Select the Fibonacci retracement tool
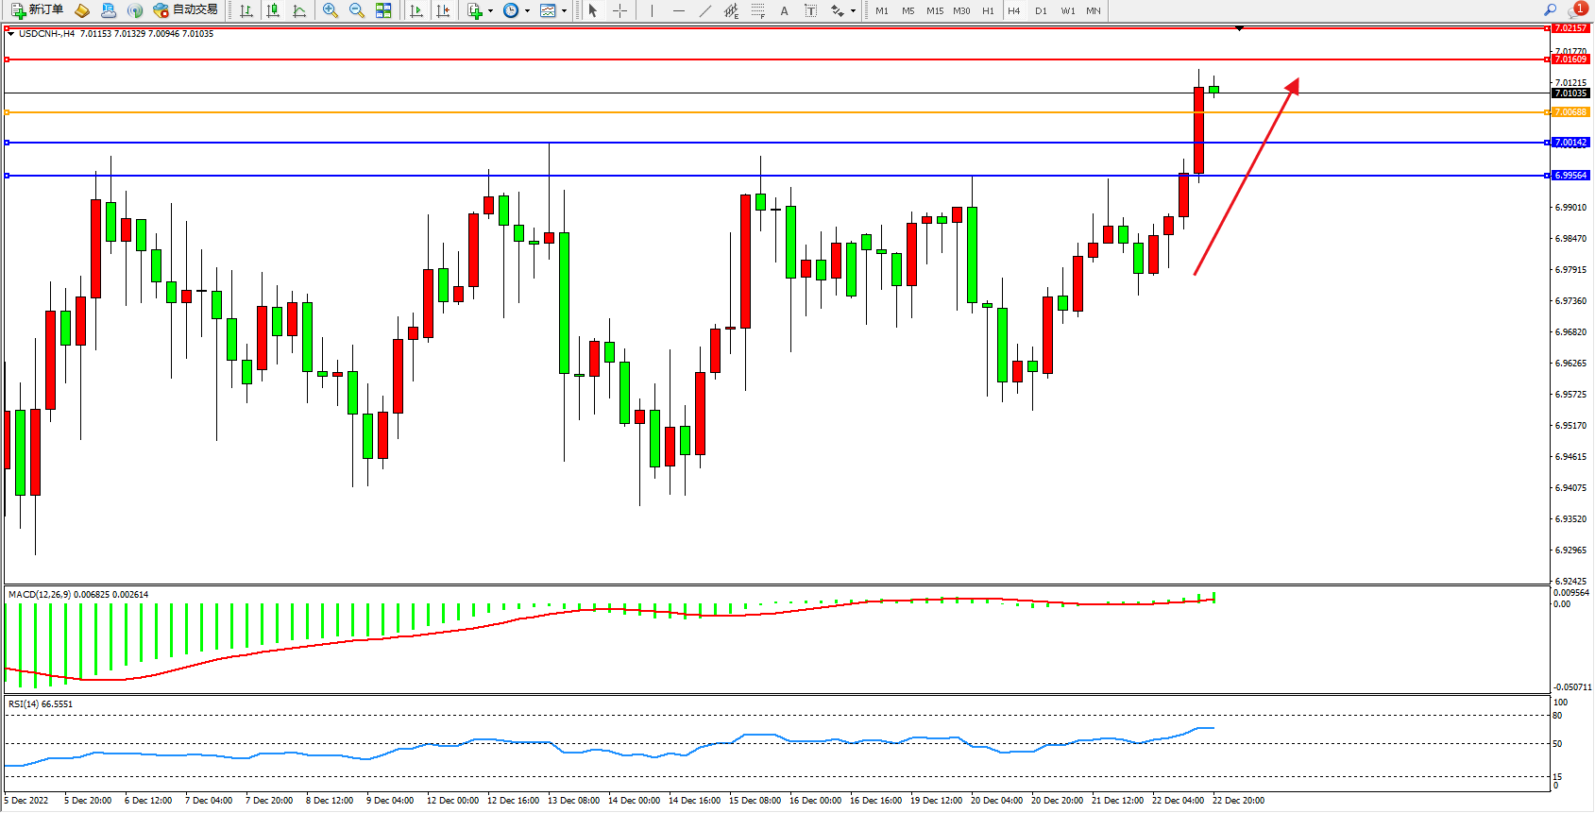Image resolution: width=1595 pixels, height=813 pixels. pyautogui.click(x=757, y=10)
